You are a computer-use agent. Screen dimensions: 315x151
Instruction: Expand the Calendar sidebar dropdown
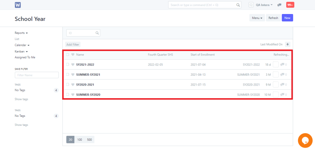[22, 45]
